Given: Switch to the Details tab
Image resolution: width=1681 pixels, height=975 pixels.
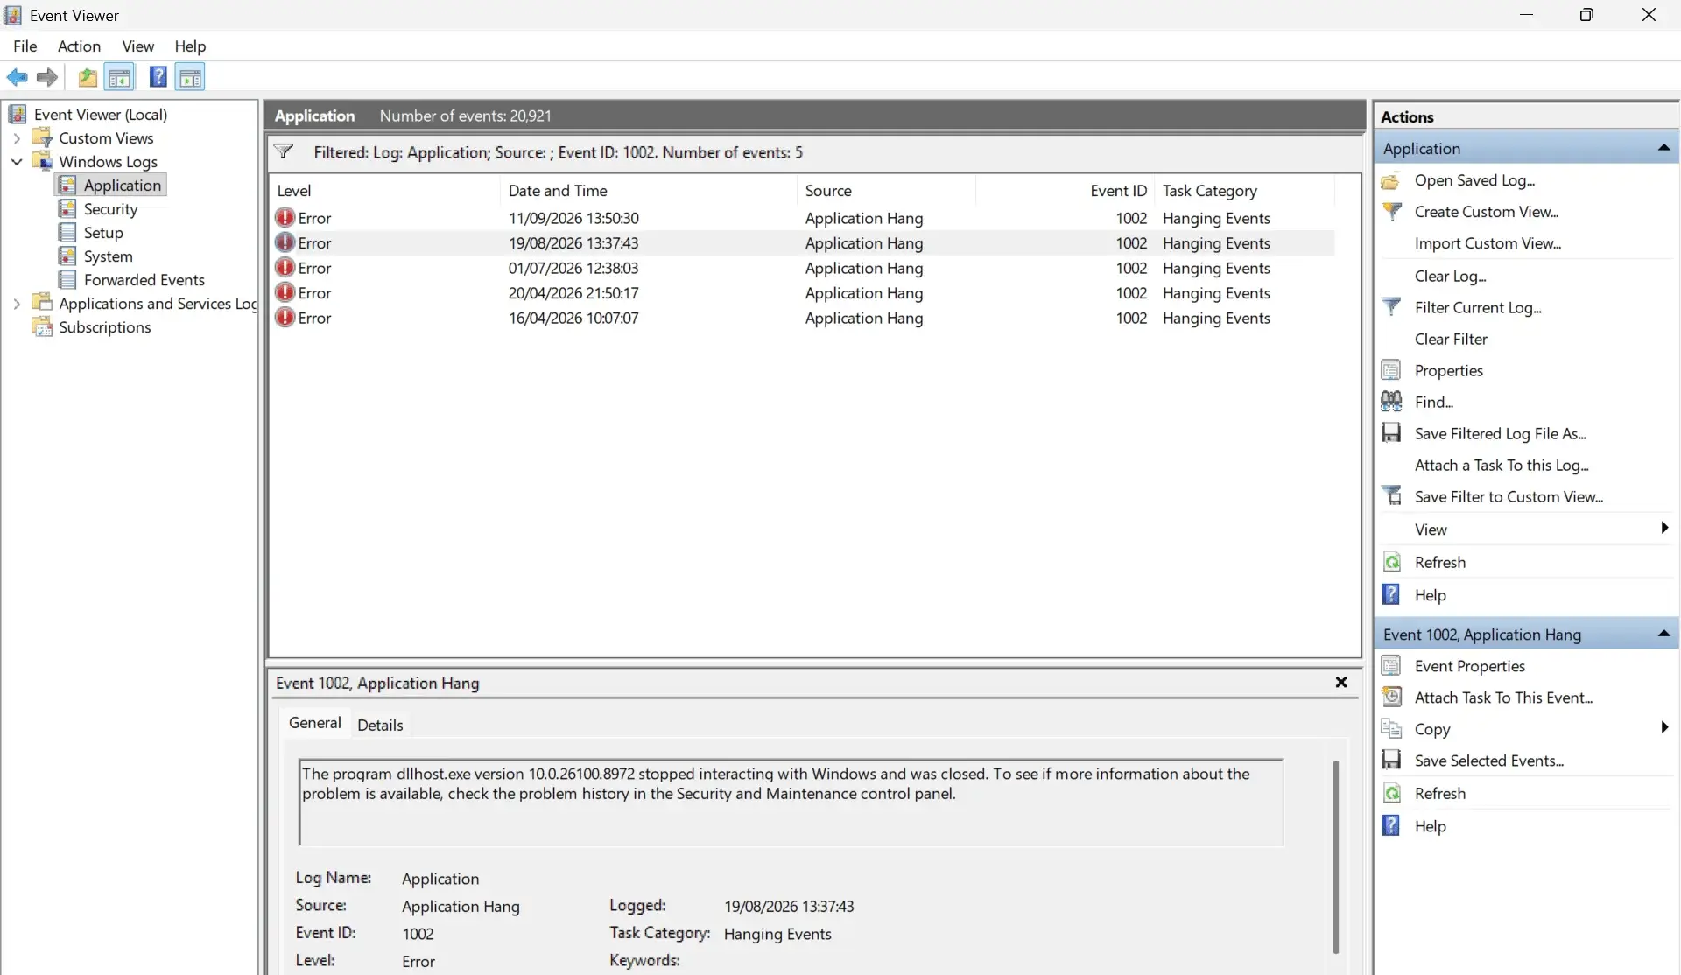Looking at the screenshot, I should (380, 725).
